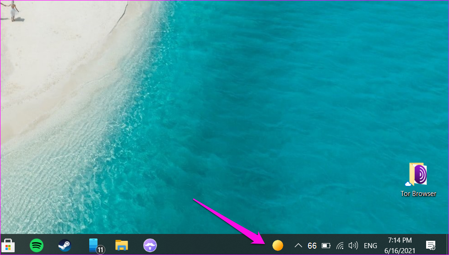Switch input language via ENG
Image resolution: width=449 pixels, height=255 pixels.
370,246
